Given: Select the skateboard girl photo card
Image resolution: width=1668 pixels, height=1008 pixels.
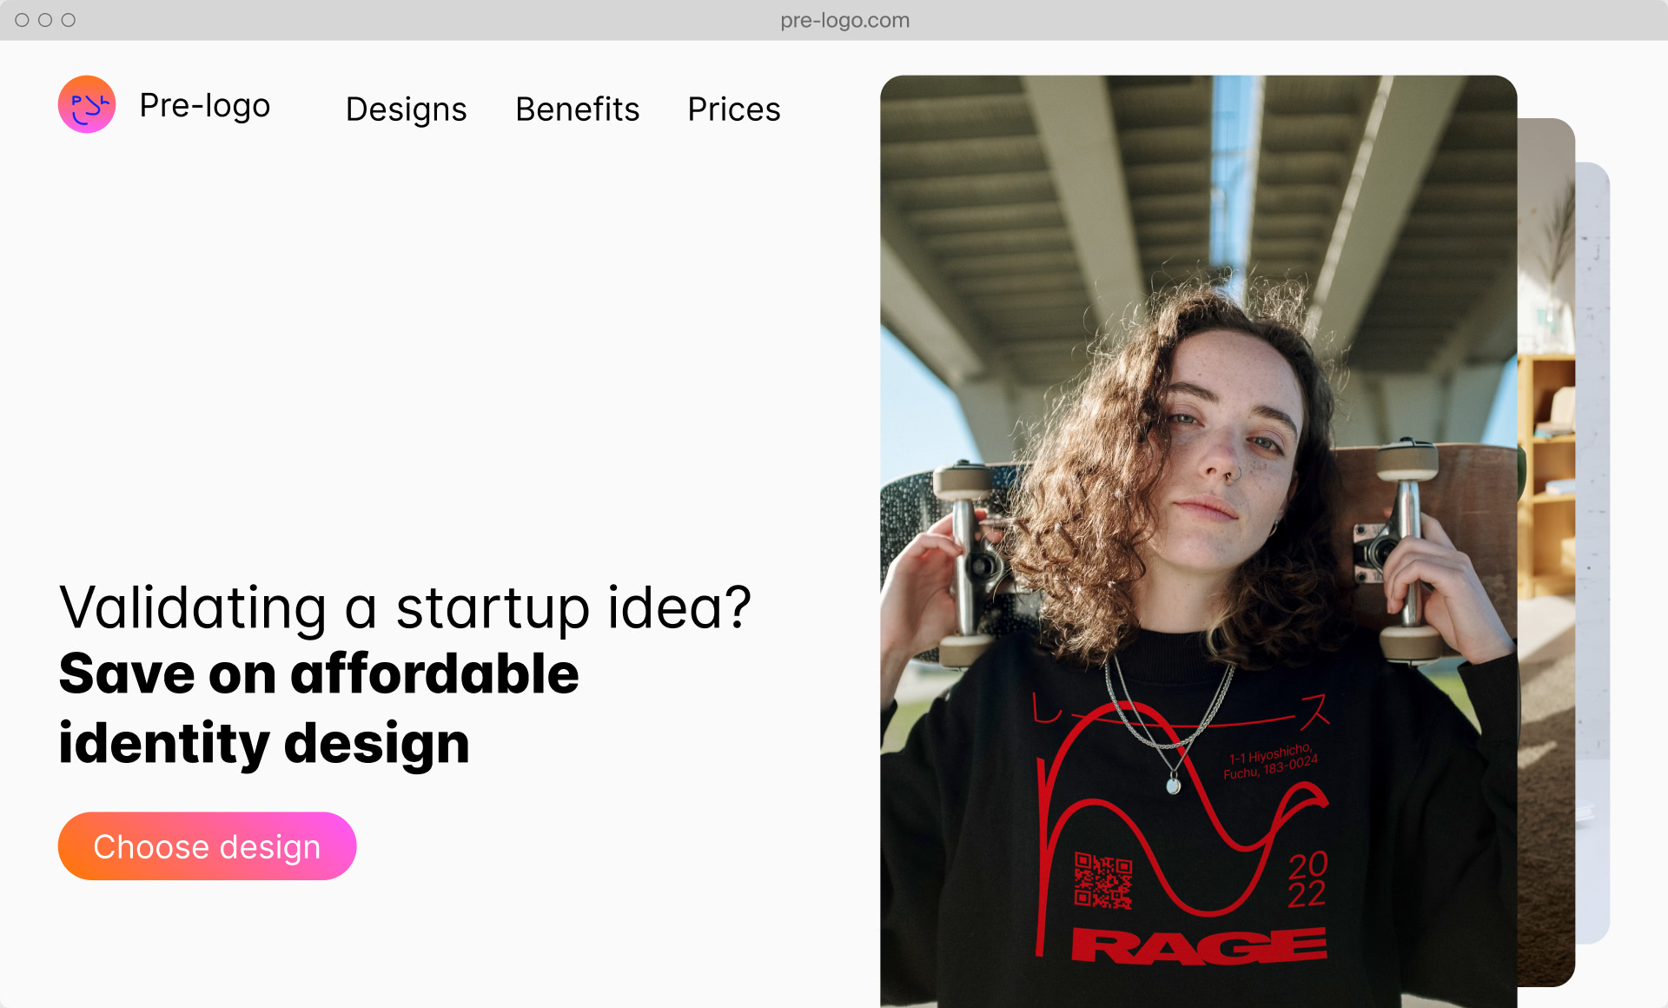Looking at the screenshot, I should [1199, 541].
